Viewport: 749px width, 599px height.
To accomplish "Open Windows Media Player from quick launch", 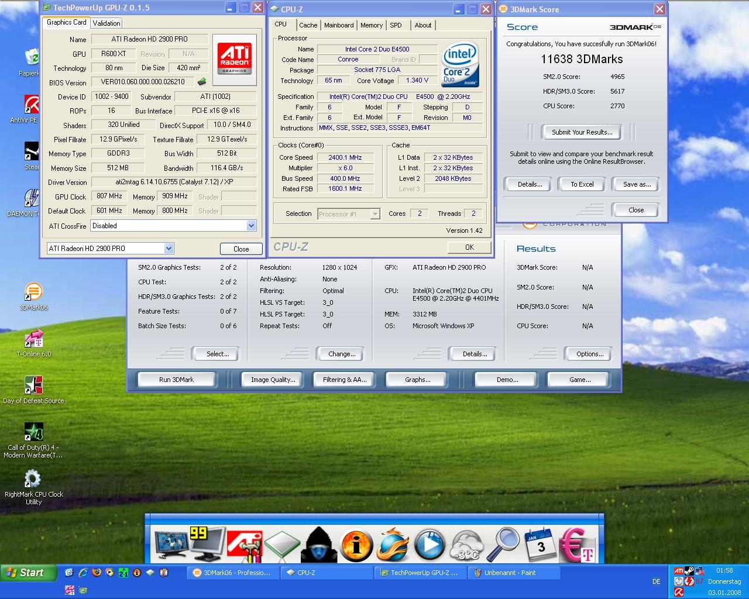I will point(110,573).
